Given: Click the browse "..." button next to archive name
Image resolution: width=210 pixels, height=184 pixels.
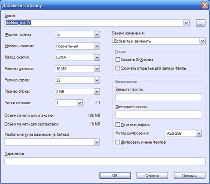Looking at the screenshot, I should coord(200,23).
